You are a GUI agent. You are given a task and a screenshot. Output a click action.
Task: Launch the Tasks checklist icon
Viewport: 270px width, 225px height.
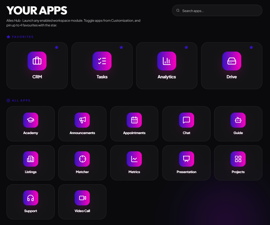[x=102, y=61]
